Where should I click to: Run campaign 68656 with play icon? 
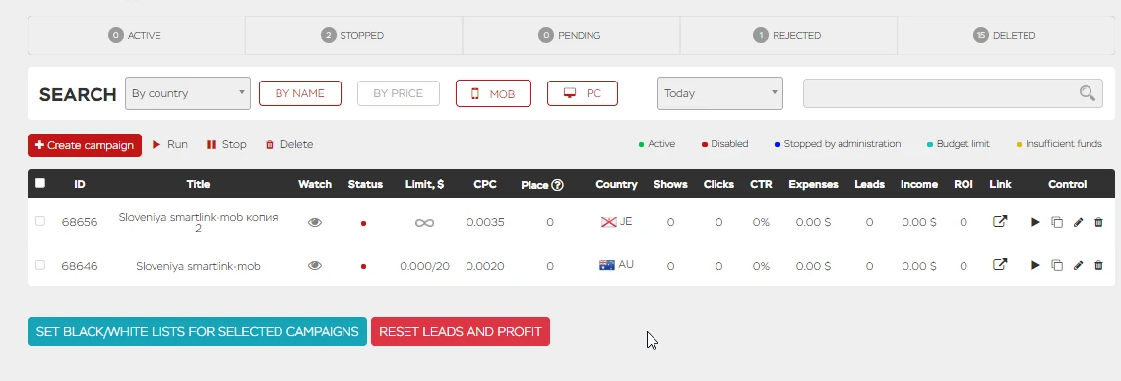[x=1035, y=223]
